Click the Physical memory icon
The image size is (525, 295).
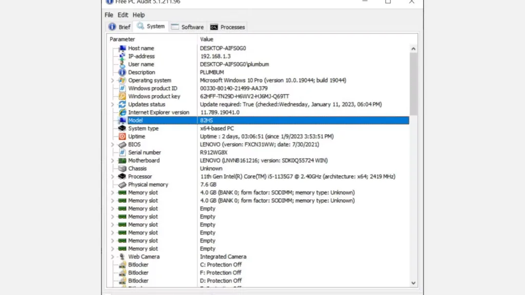[x=122, y=184]
